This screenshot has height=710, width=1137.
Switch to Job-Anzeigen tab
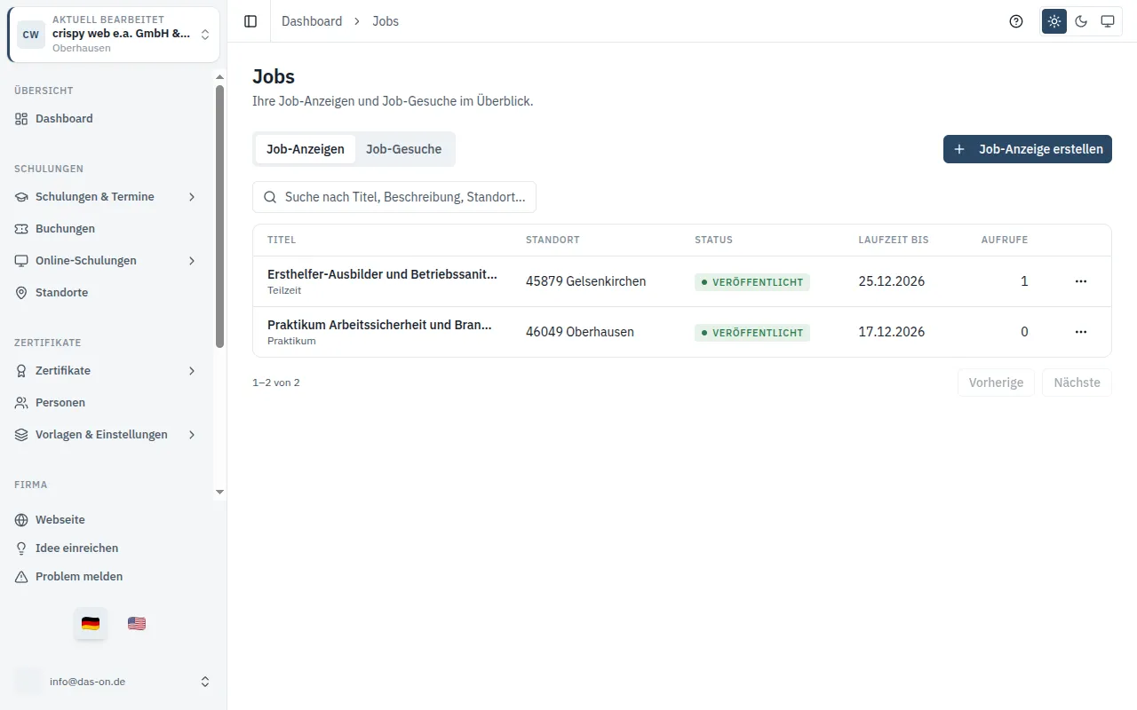click(306, 149)
